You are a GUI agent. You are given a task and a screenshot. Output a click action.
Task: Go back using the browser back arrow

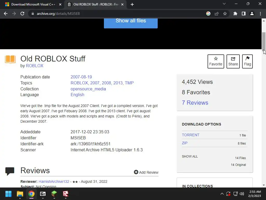click(6, 14)
